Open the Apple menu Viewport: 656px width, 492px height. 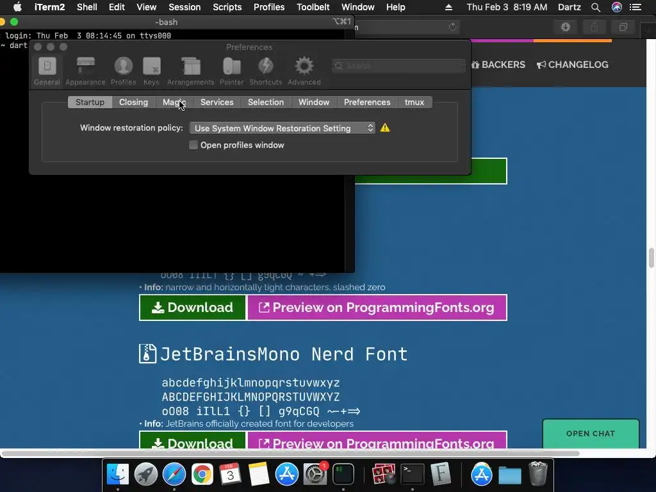click(17, 7)
